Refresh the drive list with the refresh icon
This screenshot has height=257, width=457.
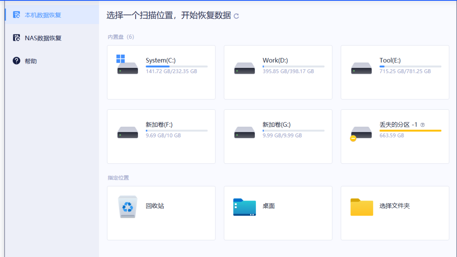tap(236, 16)
